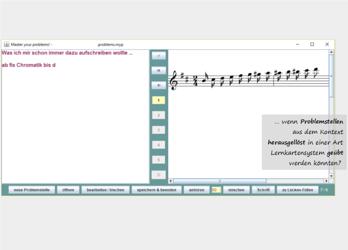
Task: Create a card with 'neue Problemstelle'
Action: (x=32, y=190)
